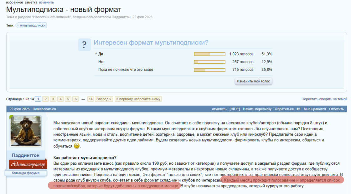Click the 51,3% percentage value

coord(266,54)
